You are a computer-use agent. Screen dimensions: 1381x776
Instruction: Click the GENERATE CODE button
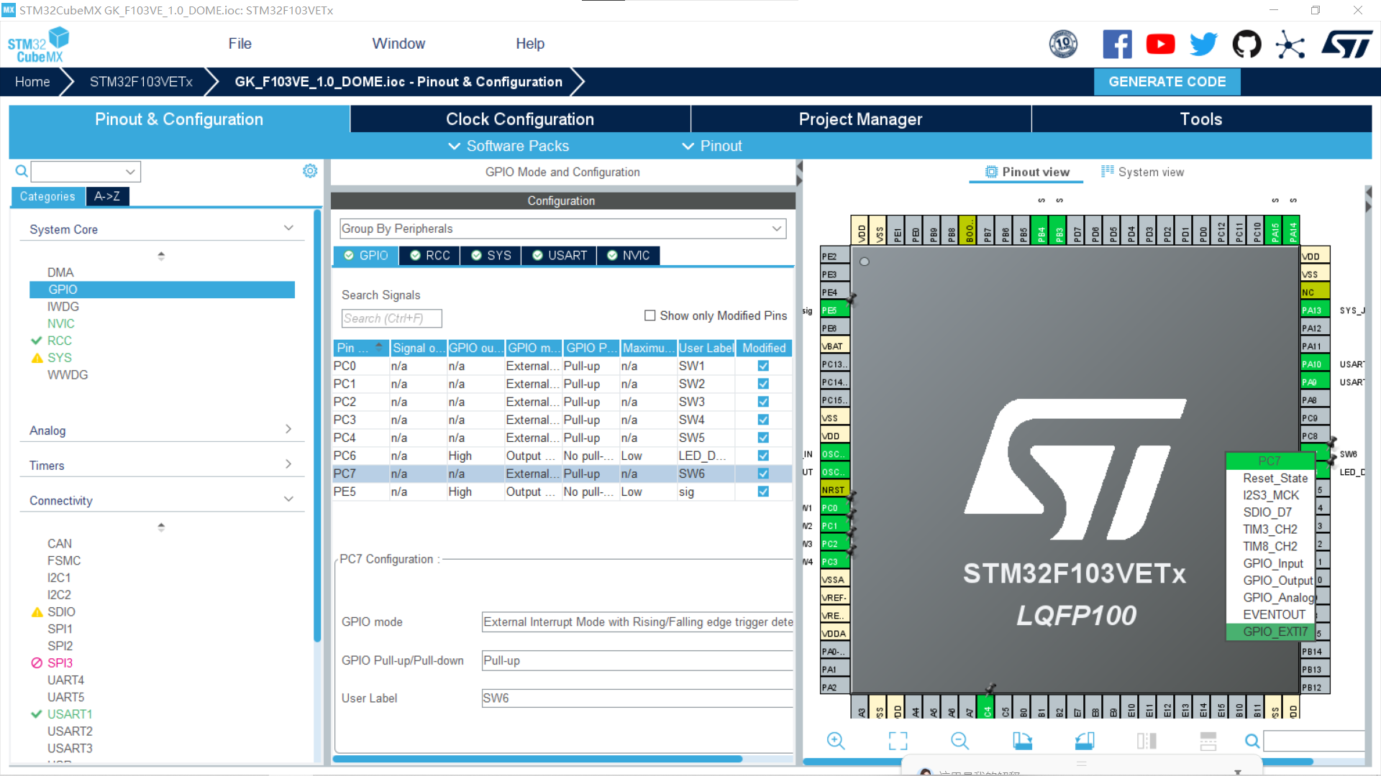coord(1167,81)
